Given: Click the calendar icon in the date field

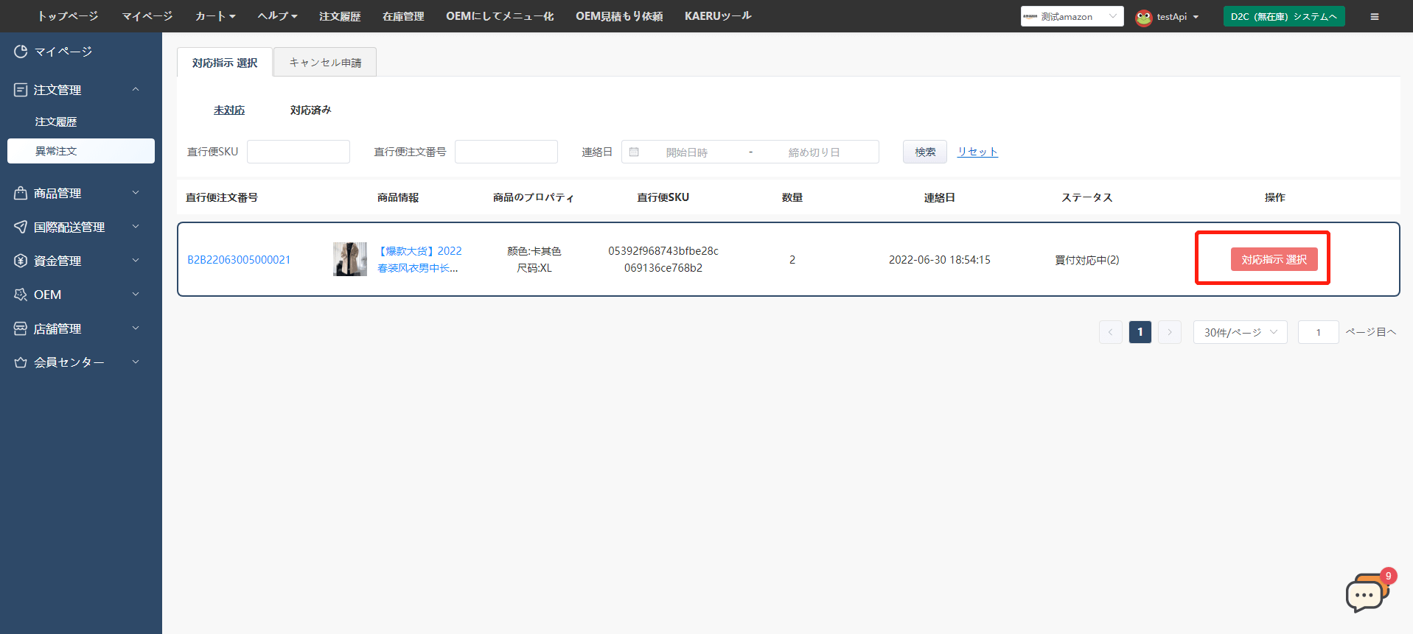Looking at the screenshot, I should (x=634, y=152).
